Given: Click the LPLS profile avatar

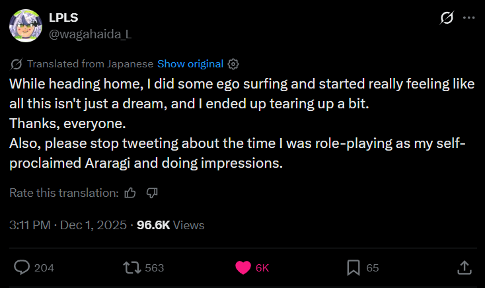Looking at the screenshot, I should pos(25,26).
